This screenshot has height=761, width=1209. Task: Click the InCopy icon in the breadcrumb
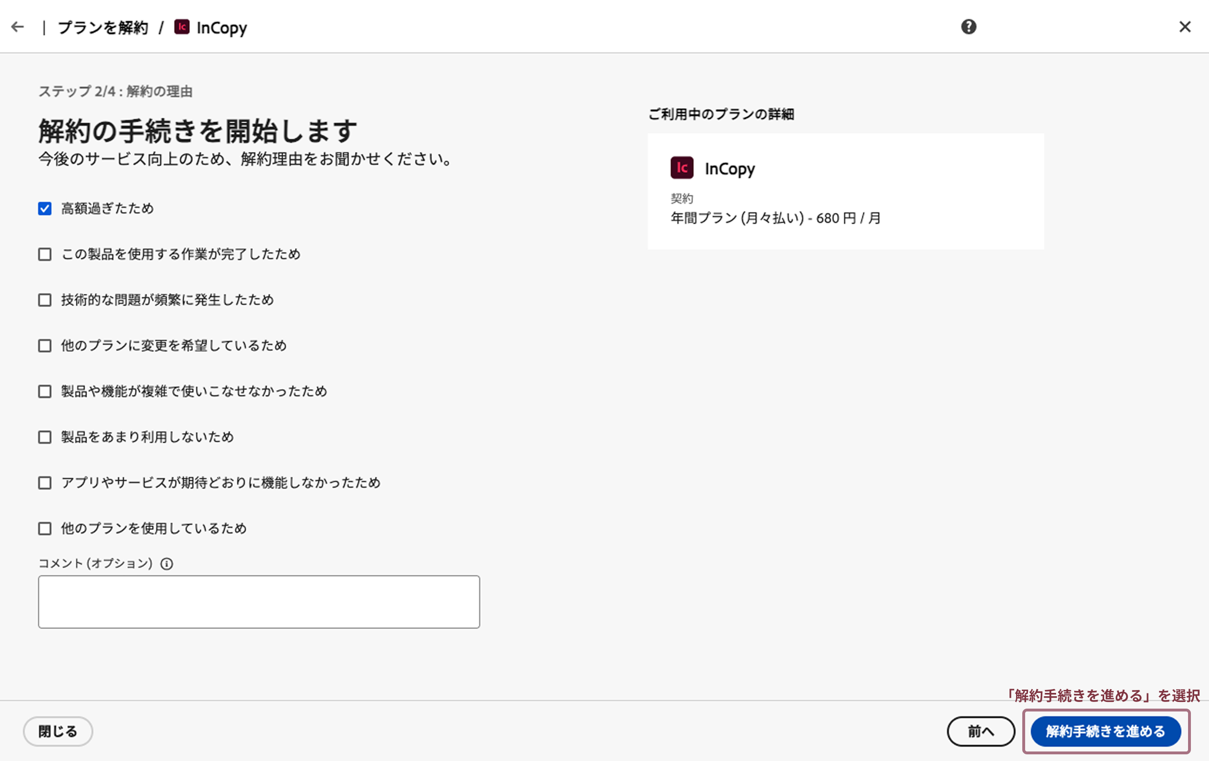(182, 27)
